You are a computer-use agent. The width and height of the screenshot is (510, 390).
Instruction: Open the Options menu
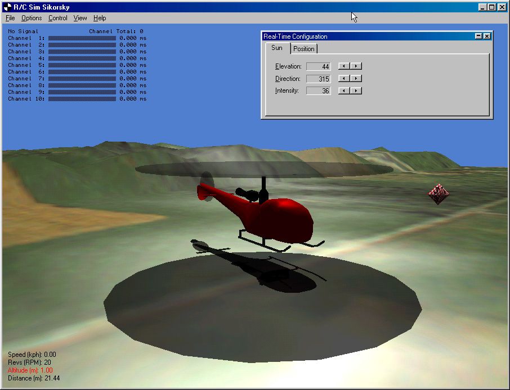point(31,17)
